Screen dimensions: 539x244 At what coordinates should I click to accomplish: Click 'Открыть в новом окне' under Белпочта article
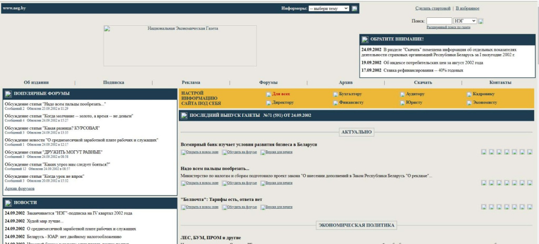pyautogui.click(x=202, y=207)
